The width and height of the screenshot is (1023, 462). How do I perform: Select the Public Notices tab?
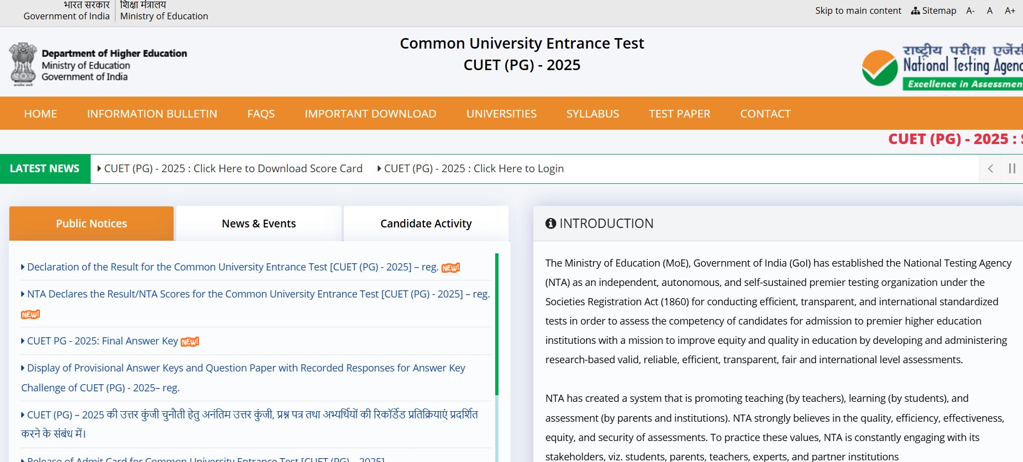pyautogui.click(x=91, y=224)
